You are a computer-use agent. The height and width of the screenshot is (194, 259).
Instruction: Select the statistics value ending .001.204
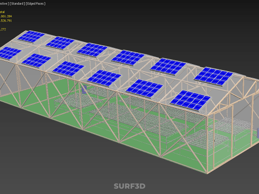tap(6, 16)
